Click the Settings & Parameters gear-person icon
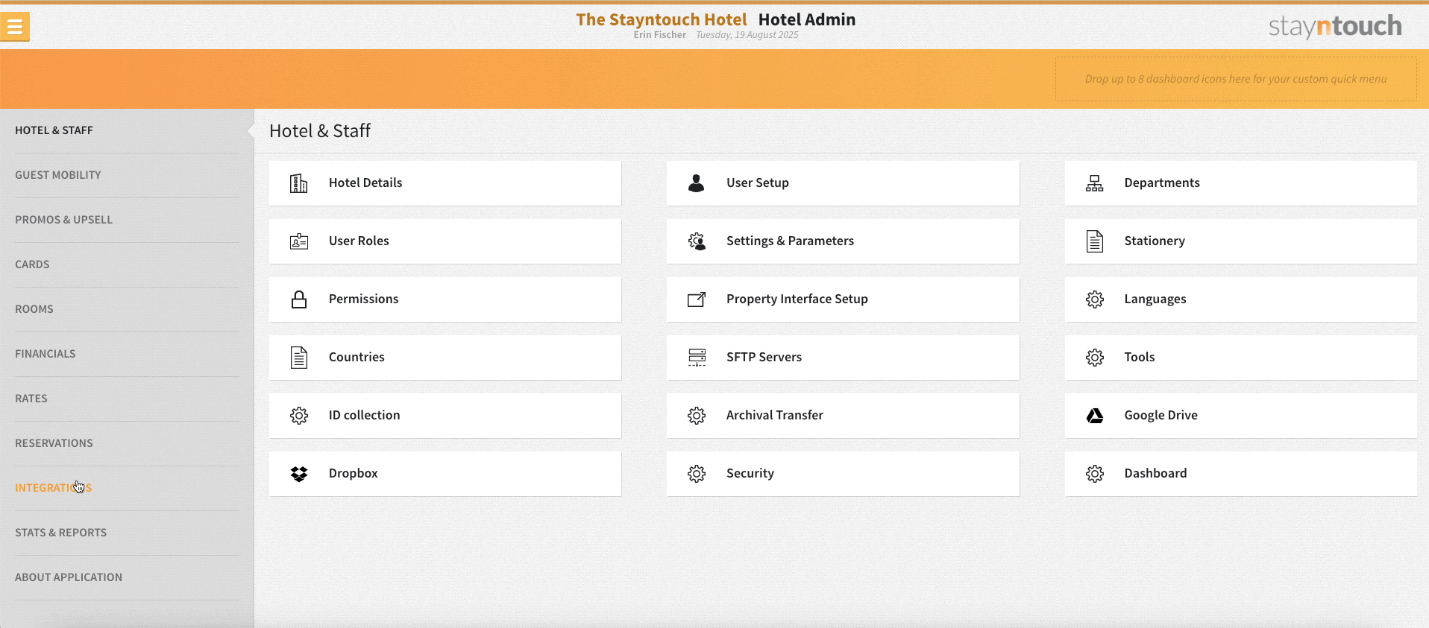Image resolution: width=1429 pixels, height=628 pixels. pos(697,241)
